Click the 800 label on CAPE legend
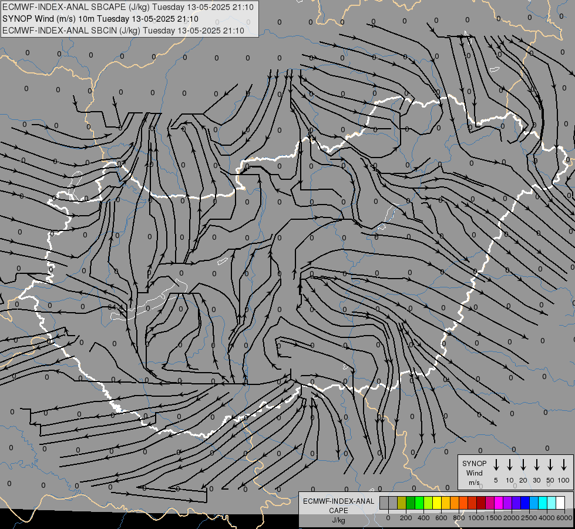Viewport: 575px width, 529px height. (x=459, y=518)
